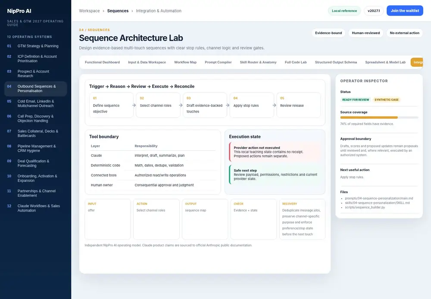Click the Layer column header
431x299 pixels.
click(x=95, y=146)
